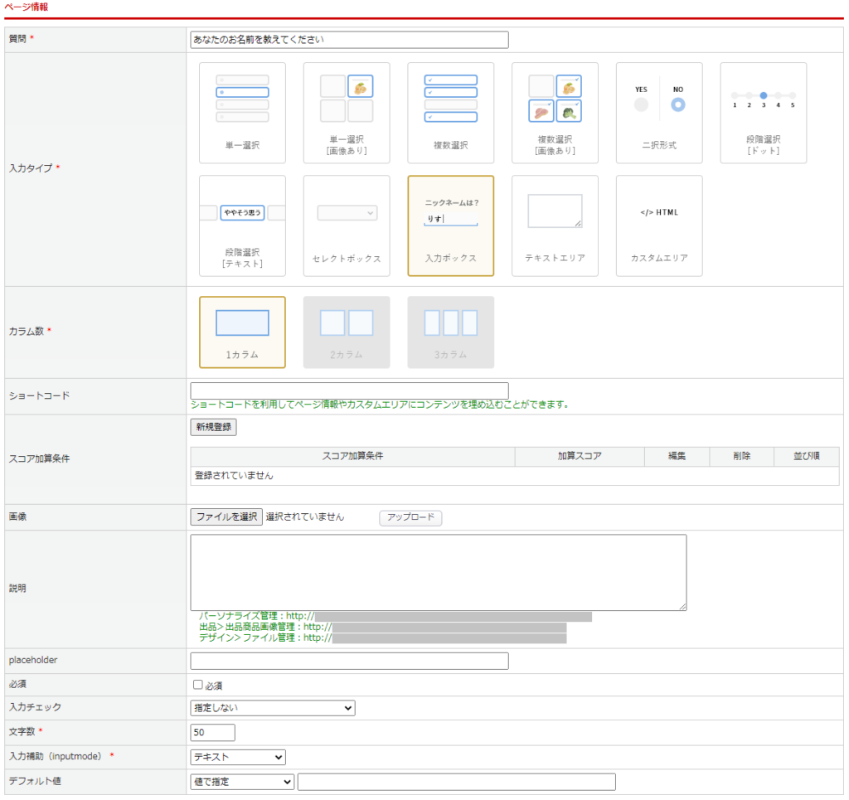Choose 段階選択[ドット] input type
The width and height of the screenshot is (849, 800).
[763, 113]
